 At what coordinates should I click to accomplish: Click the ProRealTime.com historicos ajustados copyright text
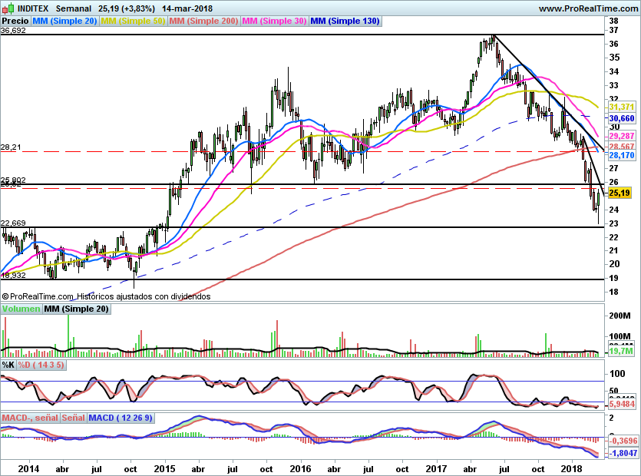(x=106, y=296)
